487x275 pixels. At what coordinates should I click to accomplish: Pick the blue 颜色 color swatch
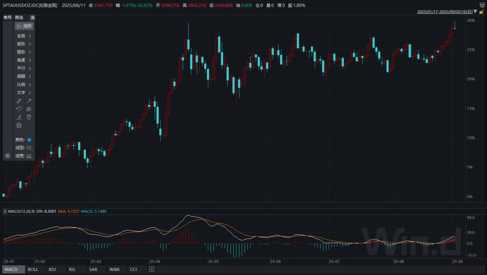click(29, 140)
